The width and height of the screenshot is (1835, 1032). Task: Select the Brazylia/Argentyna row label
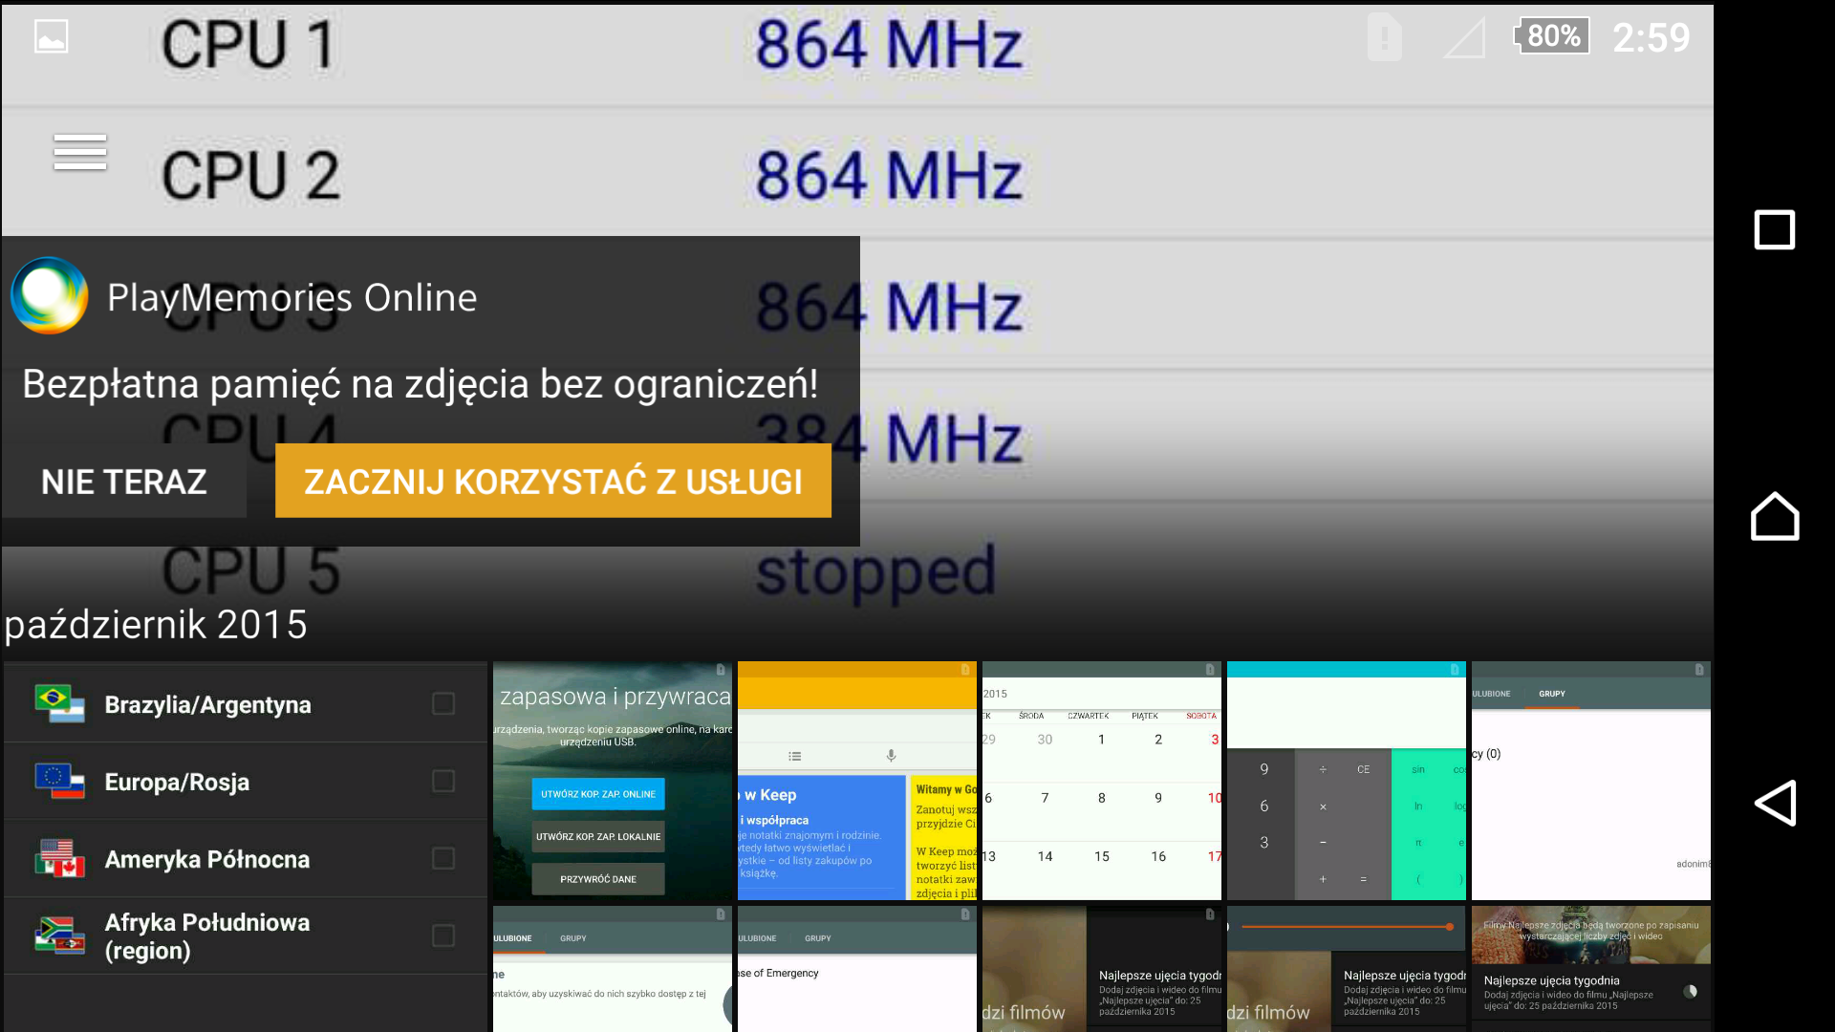pos(207,704)
